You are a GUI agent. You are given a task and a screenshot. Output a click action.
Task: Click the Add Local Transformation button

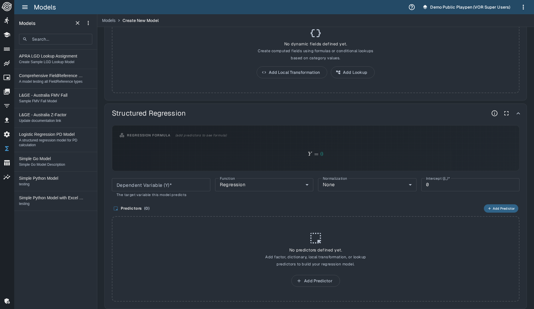[x=292, y=72]
